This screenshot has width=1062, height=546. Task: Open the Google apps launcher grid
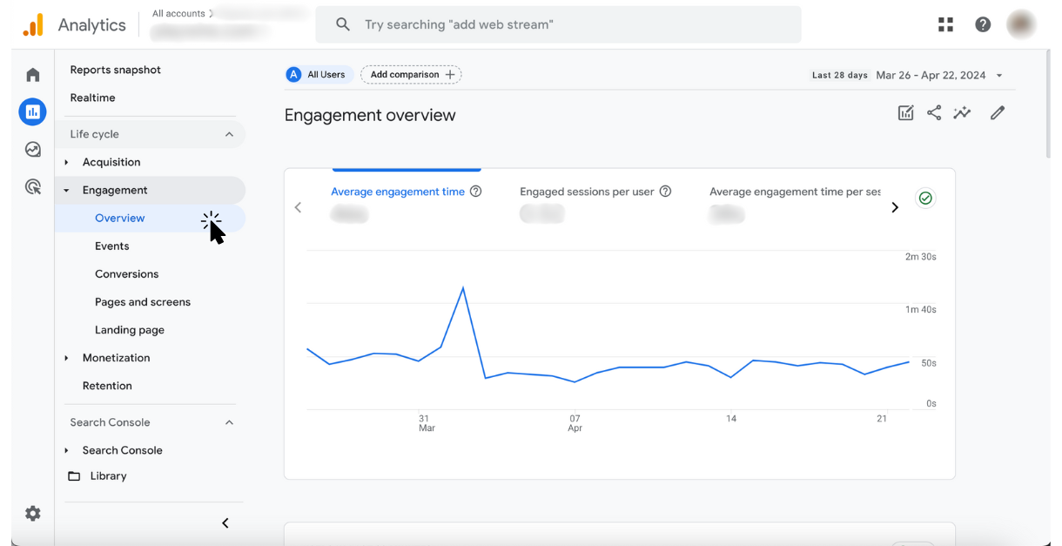945,24
